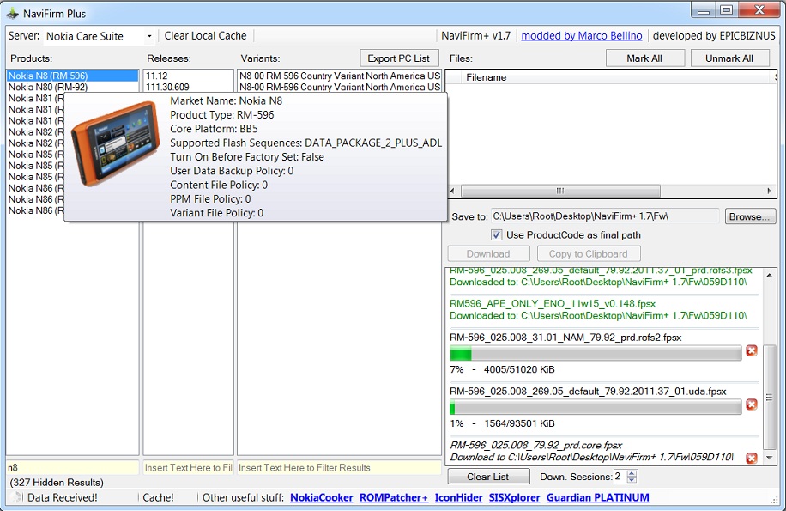Click the rofs2.fpsx 7% progress bar
786x511 pixels.
596,353
